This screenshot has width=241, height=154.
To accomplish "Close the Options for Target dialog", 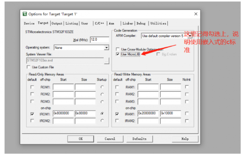I will pyautogui.click(x=196, y=14).
